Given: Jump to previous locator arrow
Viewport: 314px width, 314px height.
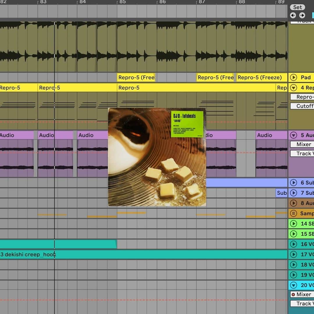Looking at the screenshot, I should click(293, 15).
